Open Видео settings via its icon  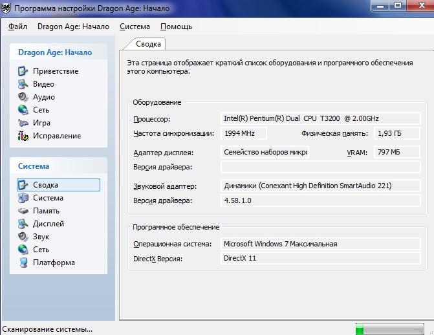23,84
